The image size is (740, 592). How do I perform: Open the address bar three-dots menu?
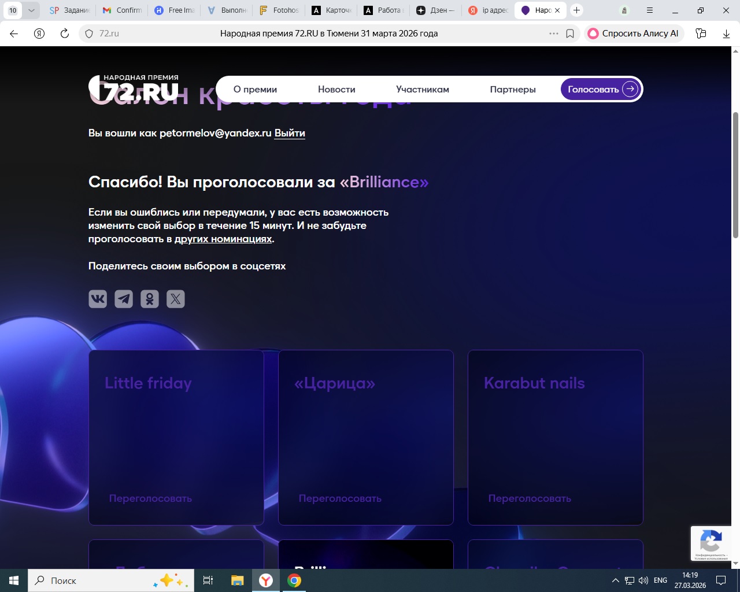point(554,34)
